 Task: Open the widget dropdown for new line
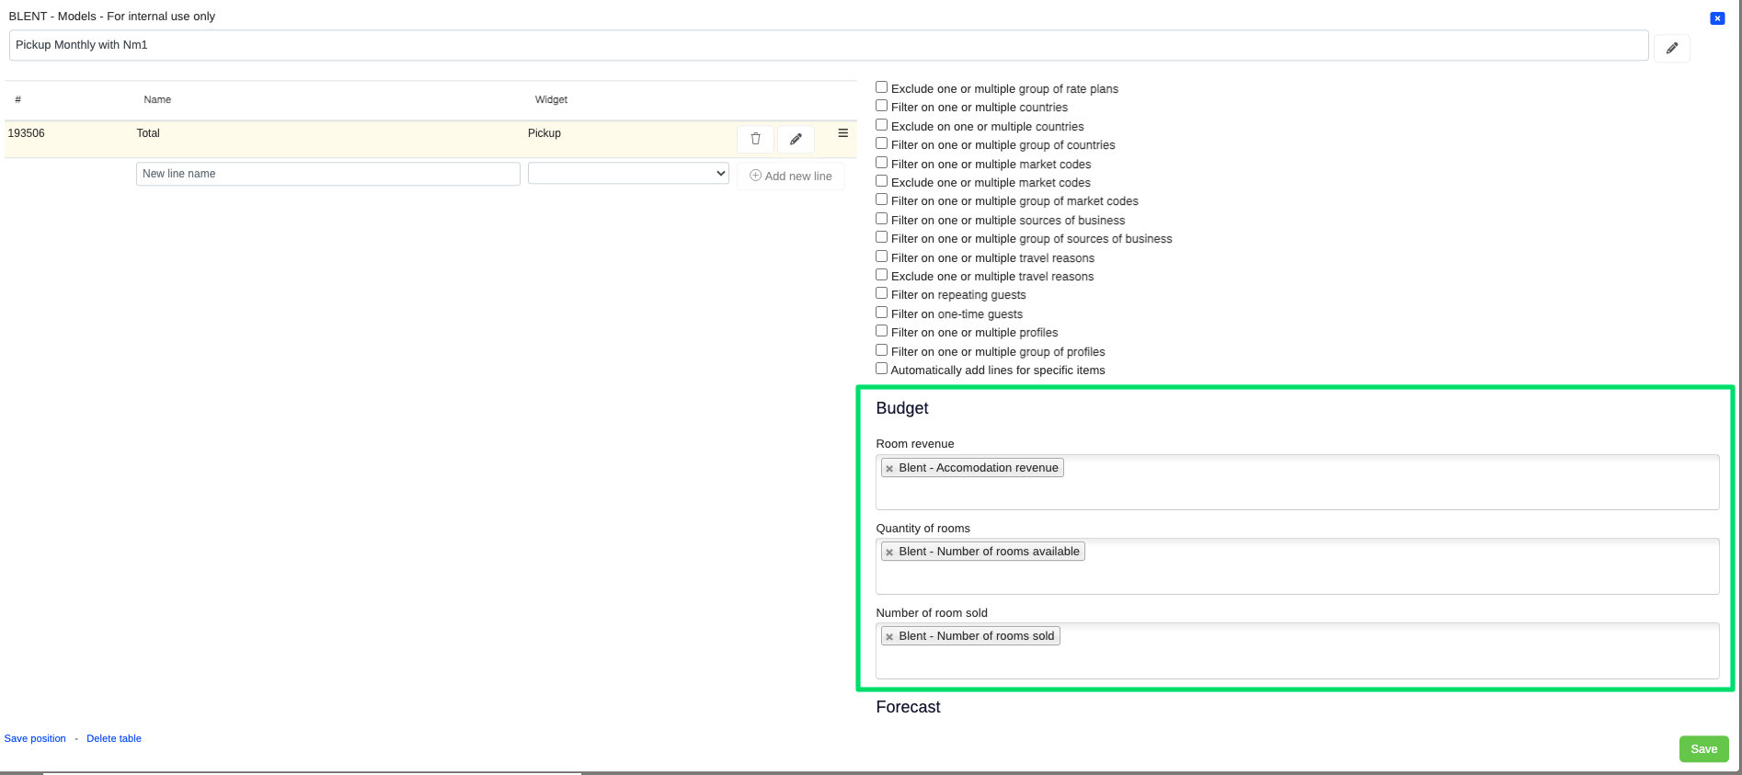pyautogui.click(x=628, y=174)
